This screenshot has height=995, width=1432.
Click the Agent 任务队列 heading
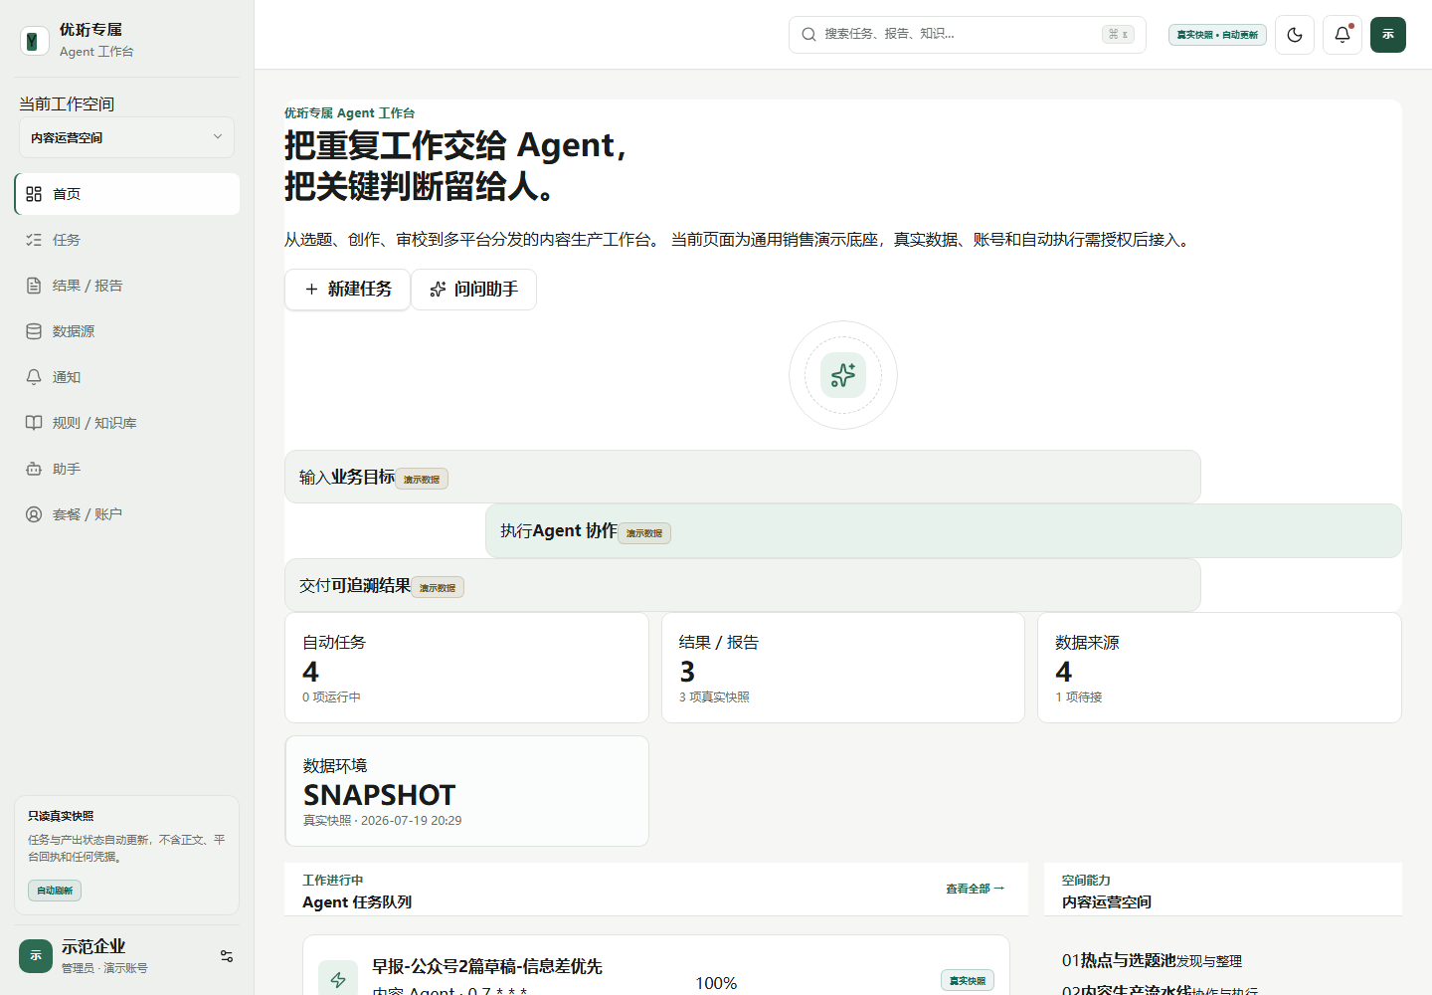click(x=357, y=902)
